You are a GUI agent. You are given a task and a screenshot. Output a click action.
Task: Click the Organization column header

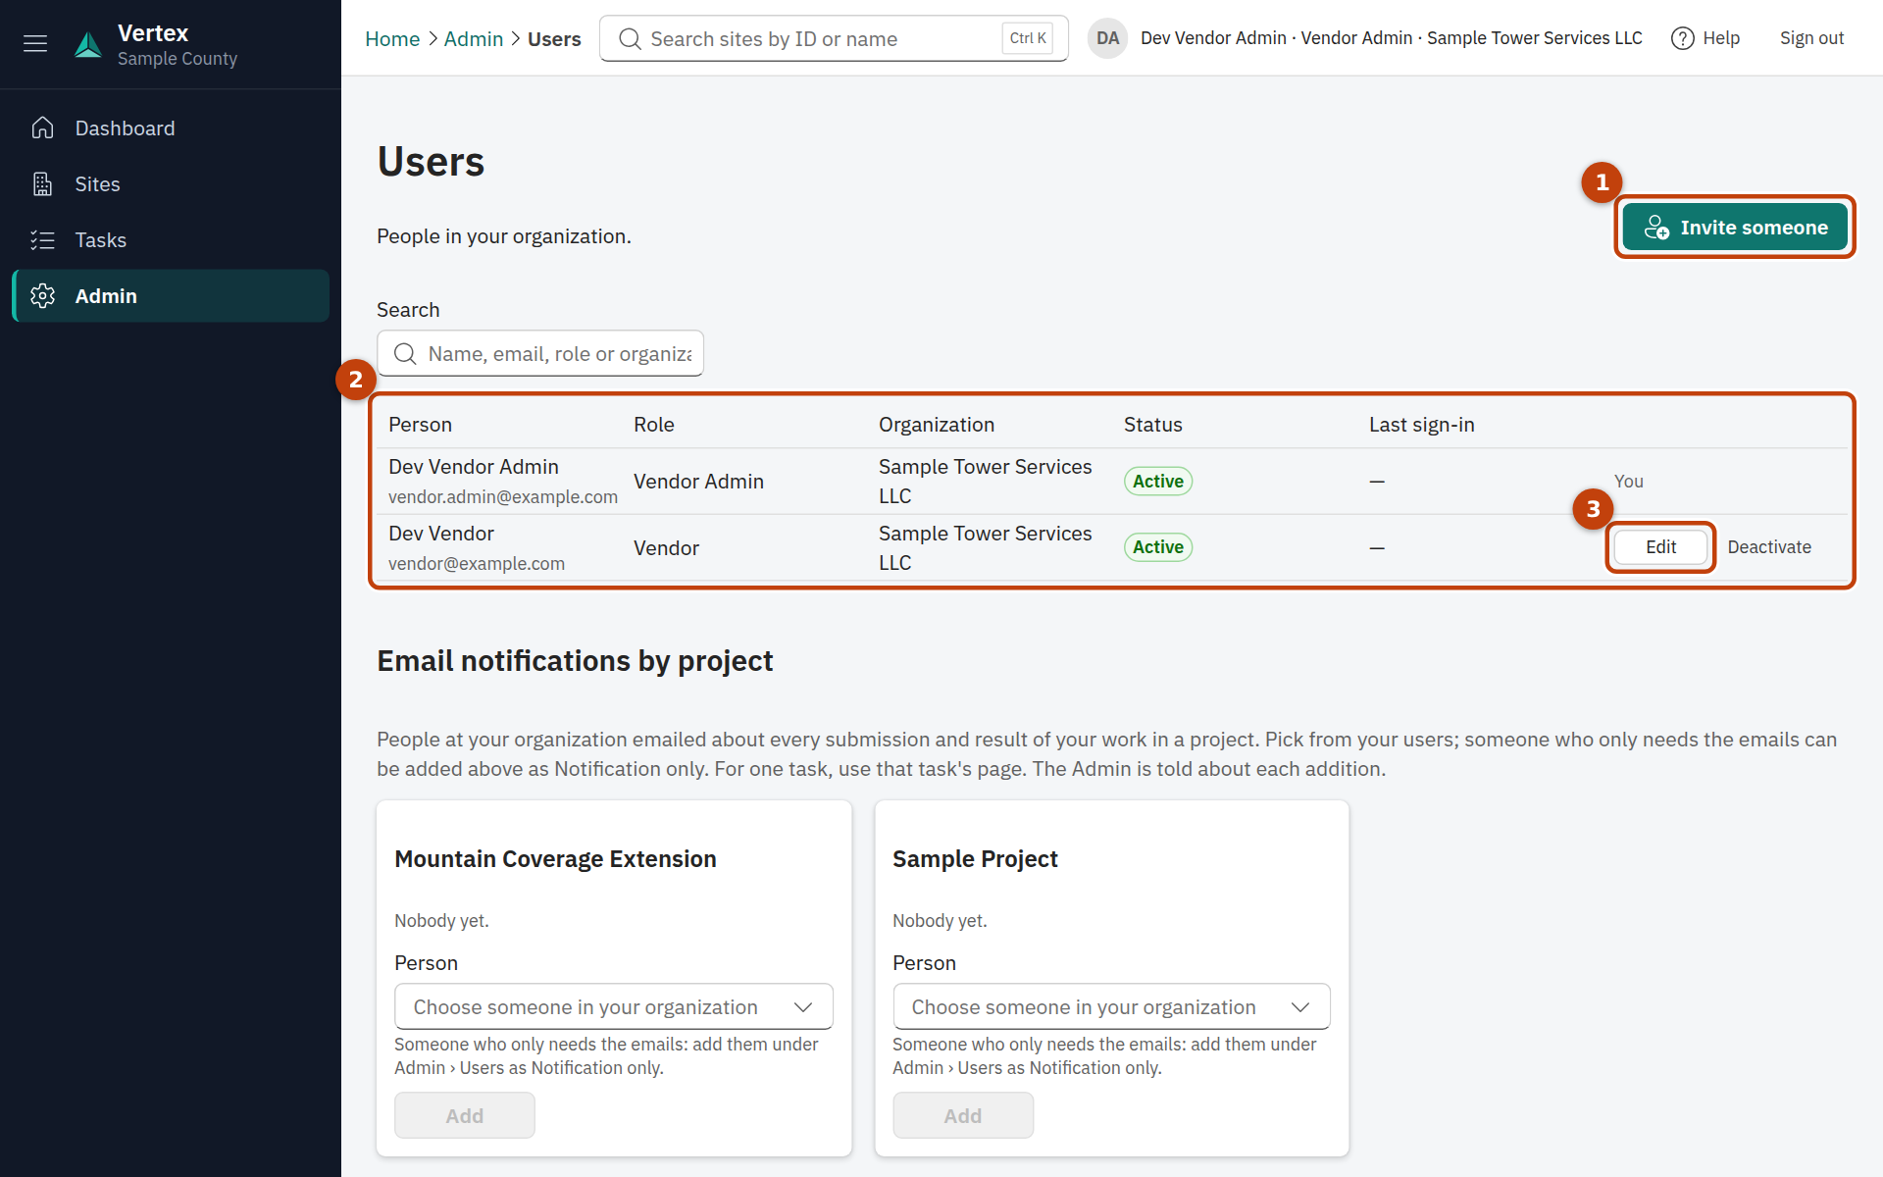tap(937, 425)
